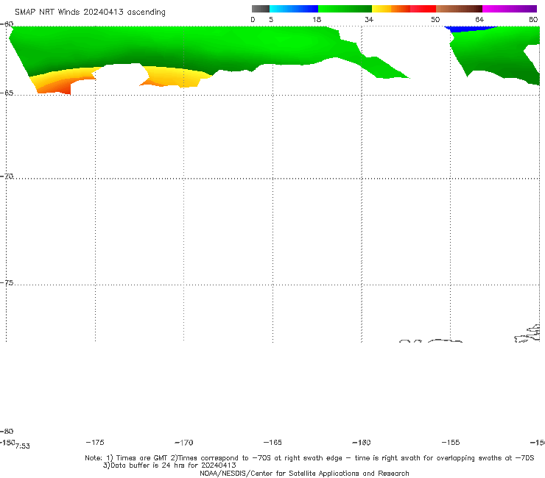
Task: Click the colorbar label '50'
Action: pos(435,19)
